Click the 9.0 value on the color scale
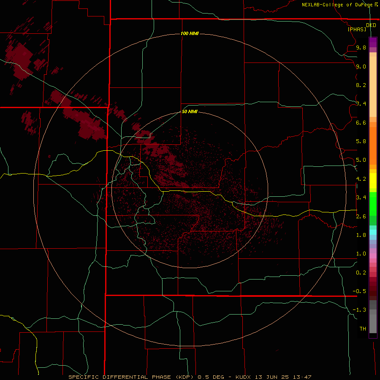 (x=361, y=66)
